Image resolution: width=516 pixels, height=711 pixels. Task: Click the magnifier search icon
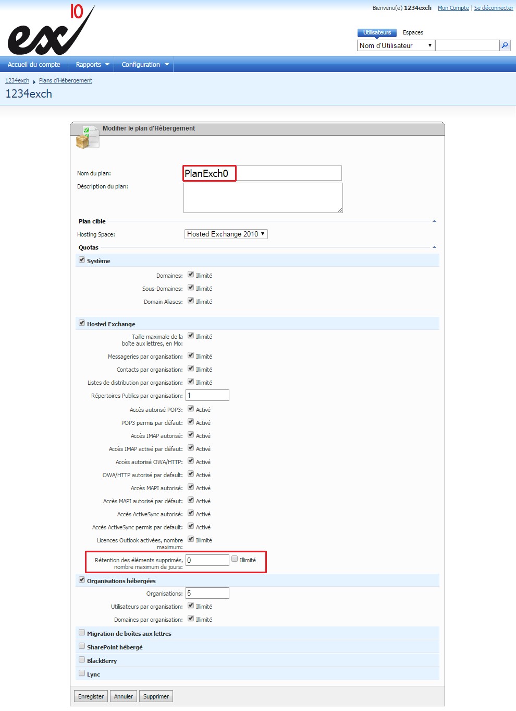505,45
